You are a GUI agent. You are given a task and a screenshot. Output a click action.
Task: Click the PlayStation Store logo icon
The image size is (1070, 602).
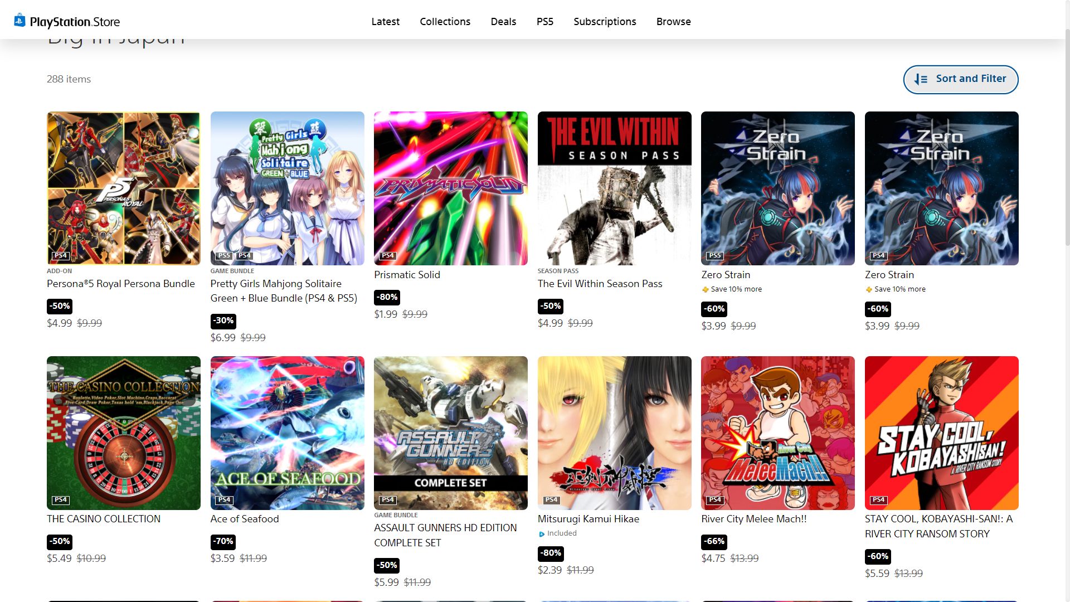point(20,21)
